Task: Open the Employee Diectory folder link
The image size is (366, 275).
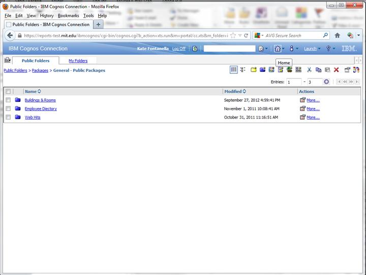Action: click(41, 109)
